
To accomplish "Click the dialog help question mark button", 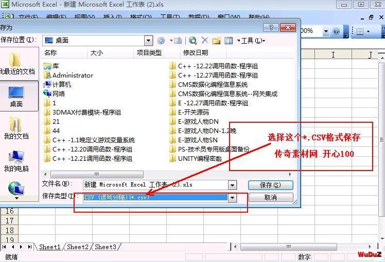I will tap(271, 27).
